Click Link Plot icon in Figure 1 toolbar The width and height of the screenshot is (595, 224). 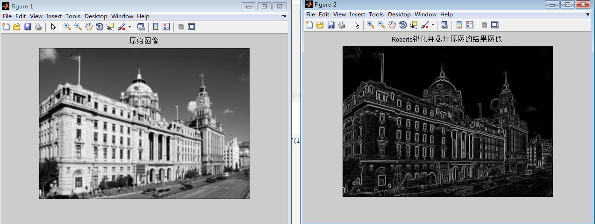(x=141, y=27)
